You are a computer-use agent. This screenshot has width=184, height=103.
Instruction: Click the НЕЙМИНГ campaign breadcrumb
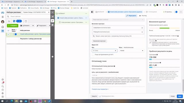point(100,12)
